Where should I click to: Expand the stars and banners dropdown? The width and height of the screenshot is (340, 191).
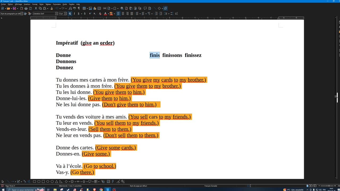tap(87, 181)
